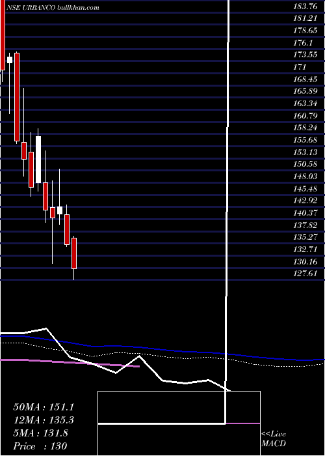The width and height of the screenshot is (325, 456).
Task: Click the small white candlestick near 173.55
Action: (x=10, y=60)
